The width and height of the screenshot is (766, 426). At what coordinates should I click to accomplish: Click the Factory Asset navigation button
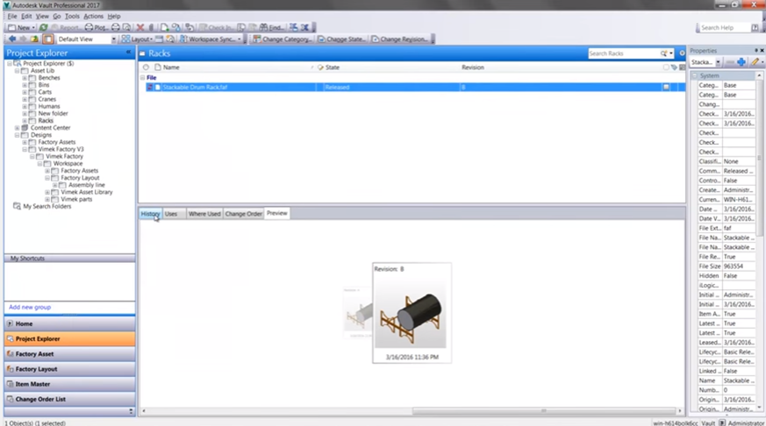click(70, 354)
